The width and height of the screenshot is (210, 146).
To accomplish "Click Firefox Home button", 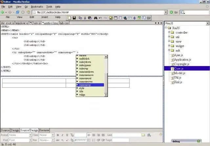I will click(28, 12).
